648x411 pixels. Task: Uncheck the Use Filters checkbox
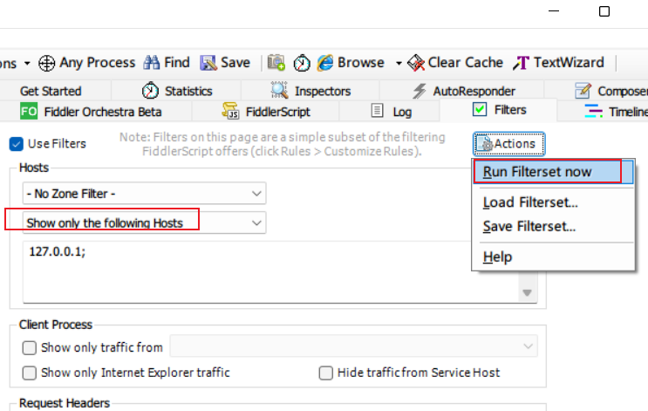coord(16,143)
